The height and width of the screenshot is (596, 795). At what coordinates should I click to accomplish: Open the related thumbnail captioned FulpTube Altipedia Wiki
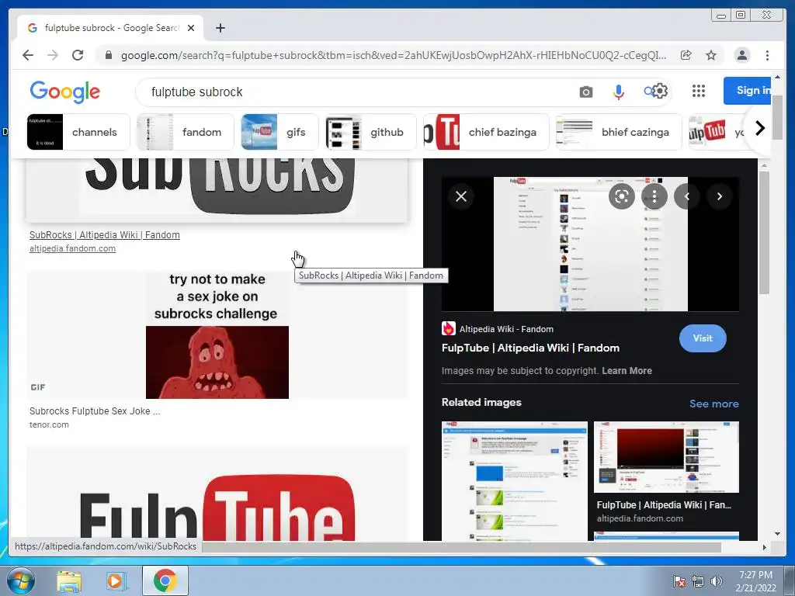click(666, 457)
